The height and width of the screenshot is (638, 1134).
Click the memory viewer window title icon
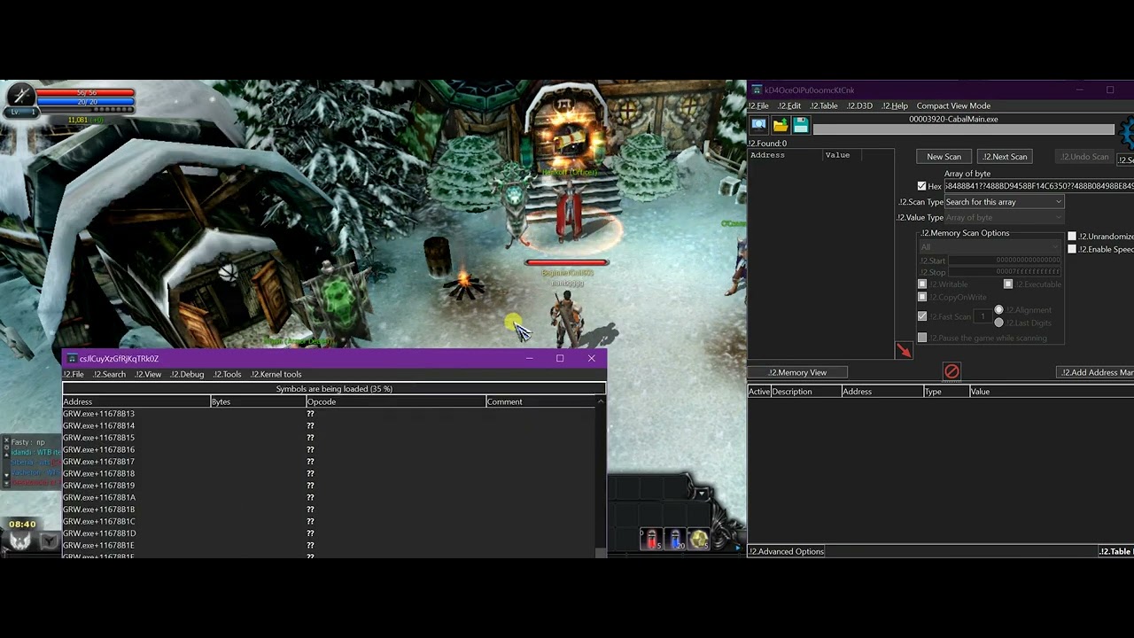(x=71, y=359)
